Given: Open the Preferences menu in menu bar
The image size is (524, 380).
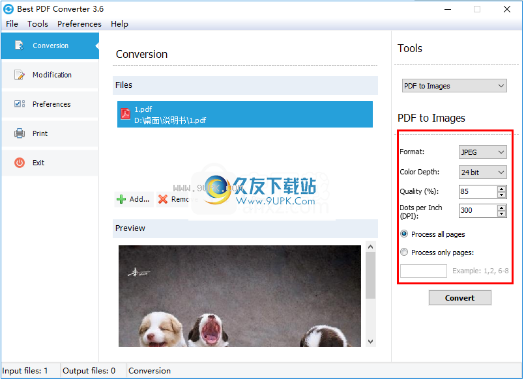Looking at the screenshot, I should pos(80,24).
